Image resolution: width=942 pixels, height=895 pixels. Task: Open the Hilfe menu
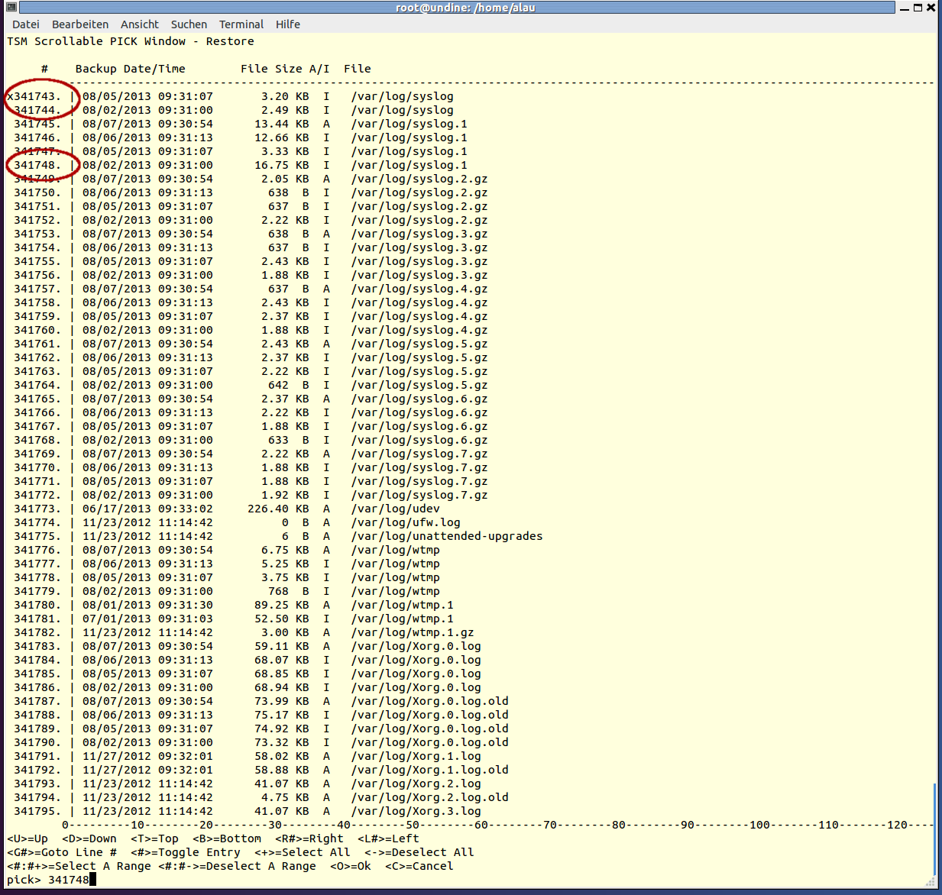coord(288,24)
